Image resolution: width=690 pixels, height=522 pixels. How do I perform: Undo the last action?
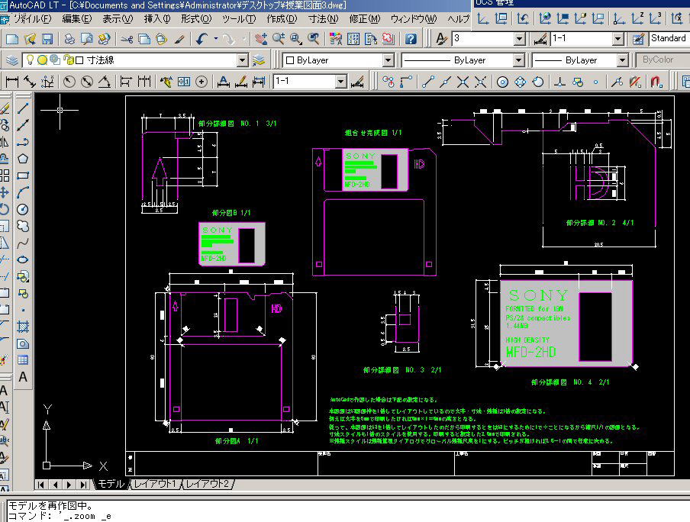pos(202,39)
